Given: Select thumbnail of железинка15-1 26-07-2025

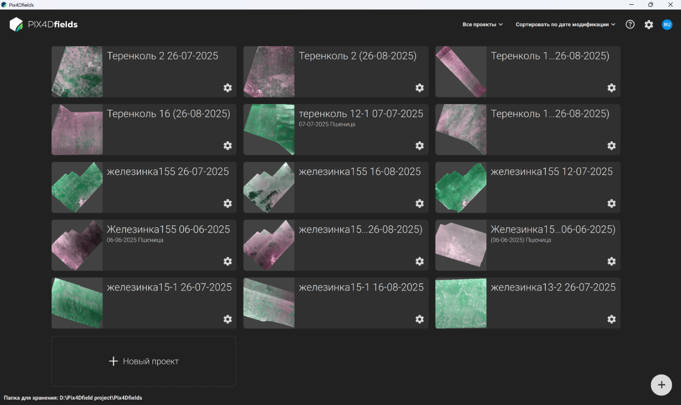Looking at the screenshot, I should point(77,303).
